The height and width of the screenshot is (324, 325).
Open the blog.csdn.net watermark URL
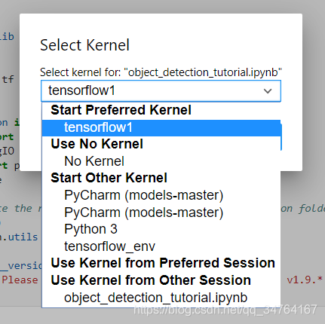click(225, 310)
